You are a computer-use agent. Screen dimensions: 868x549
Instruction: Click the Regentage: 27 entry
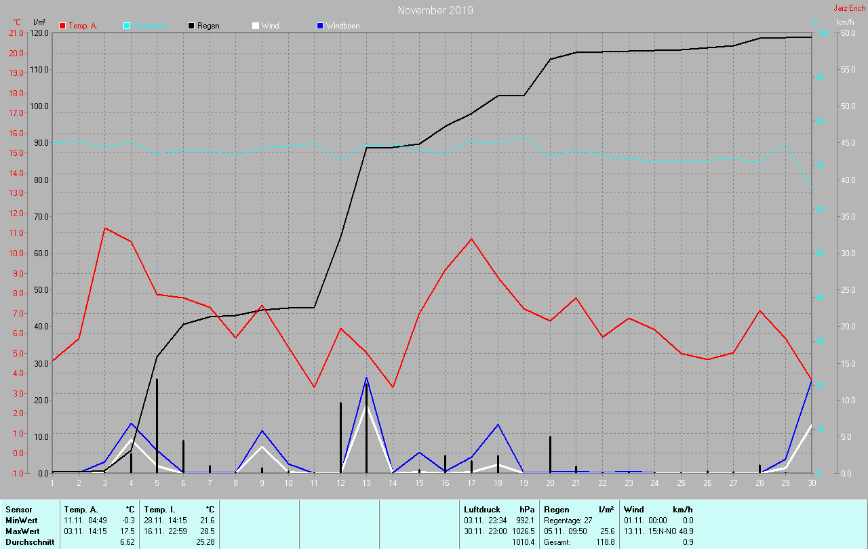tap(568, 521)
